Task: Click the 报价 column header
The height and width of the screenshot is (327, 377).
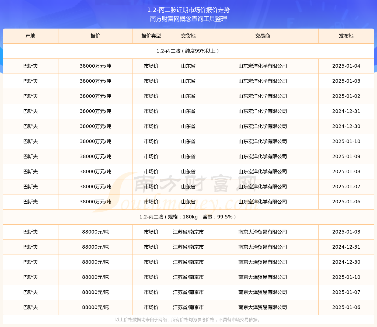Action: pos(95,36)
